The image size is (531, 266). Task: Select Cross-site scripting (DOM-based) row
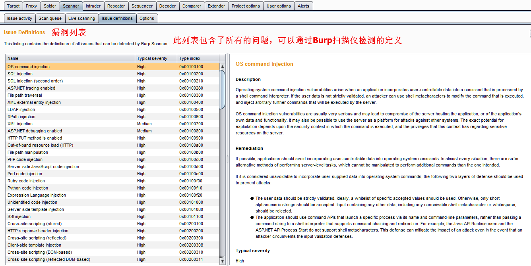112,252
